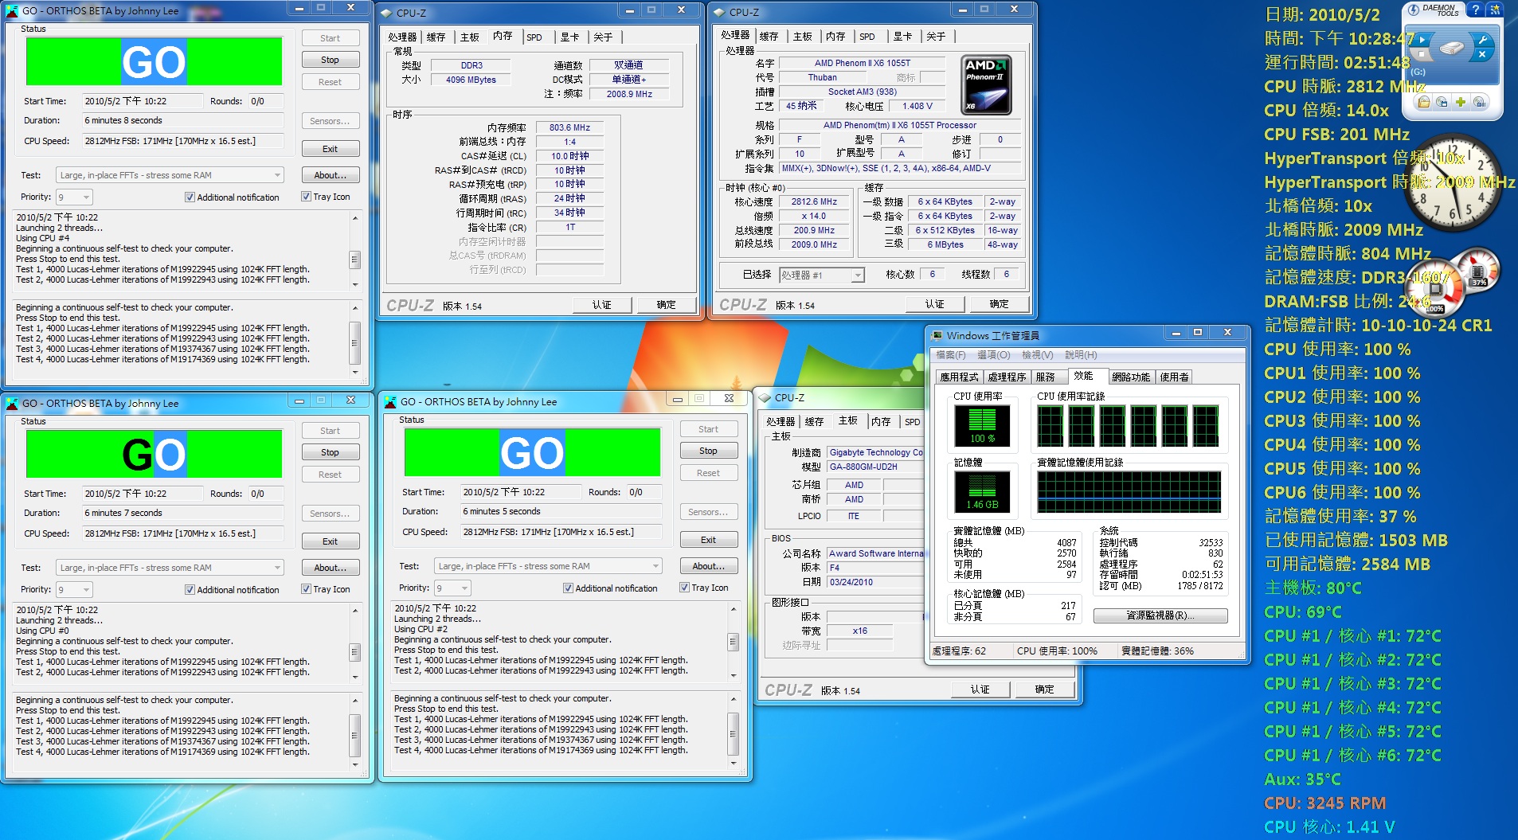Viewport: 1518px width, 840px height.
Task: Toggle Tray Icon checkbox in top-left ORTHOS window
Action: tap(306, 197)
